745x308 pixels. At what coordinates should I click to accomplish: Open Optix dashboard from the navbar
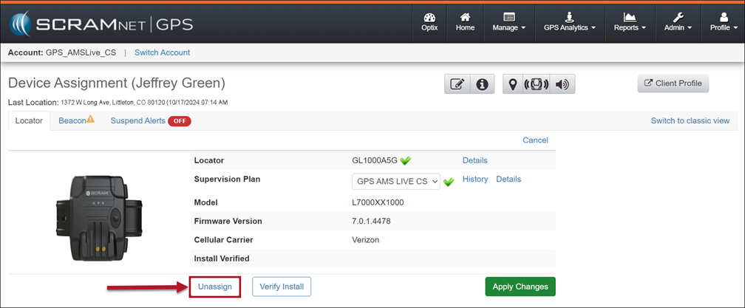[x=429, y=22]
